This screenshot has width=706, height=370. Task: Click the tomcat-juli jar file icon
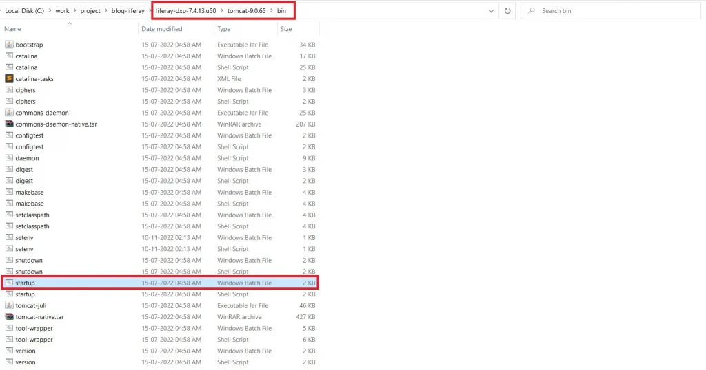(9, 305)
